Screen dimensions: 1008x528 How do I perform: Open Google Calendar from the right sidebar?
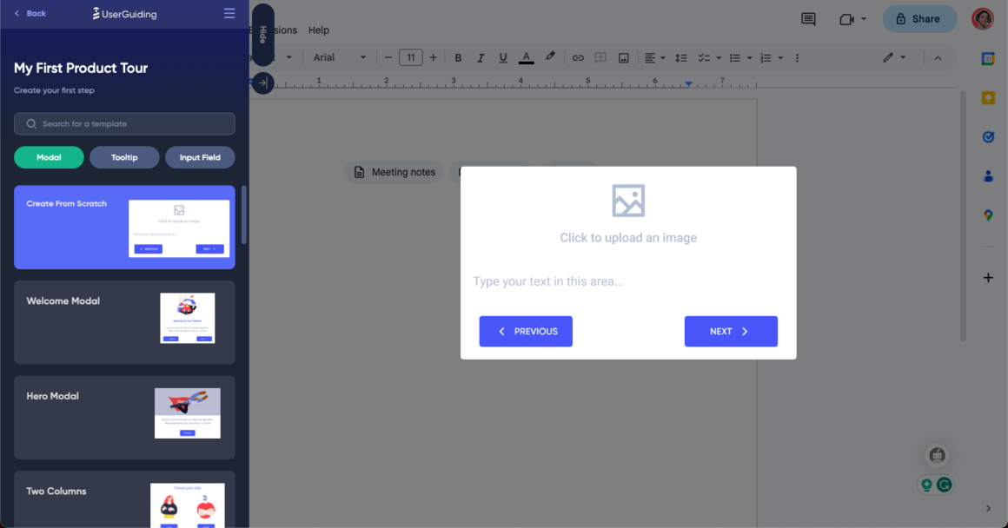988,58
